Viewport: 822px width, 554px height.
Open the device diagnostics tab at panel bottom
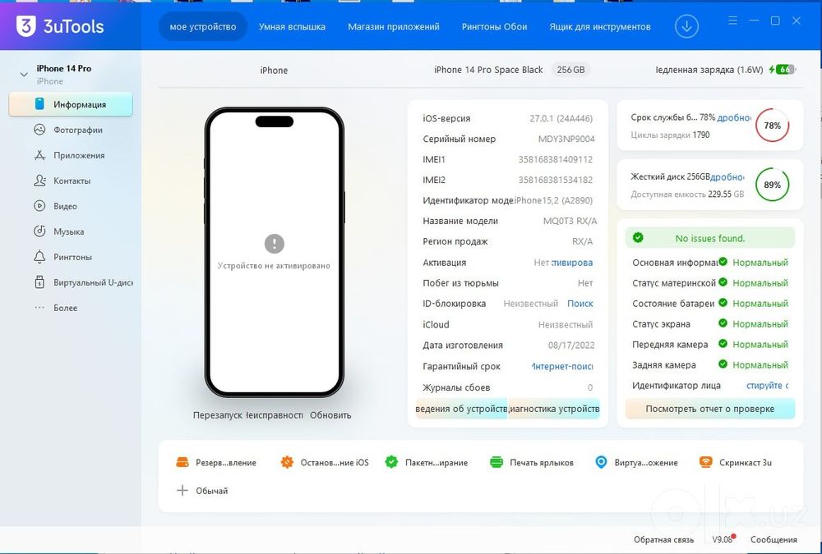[554, 409]
